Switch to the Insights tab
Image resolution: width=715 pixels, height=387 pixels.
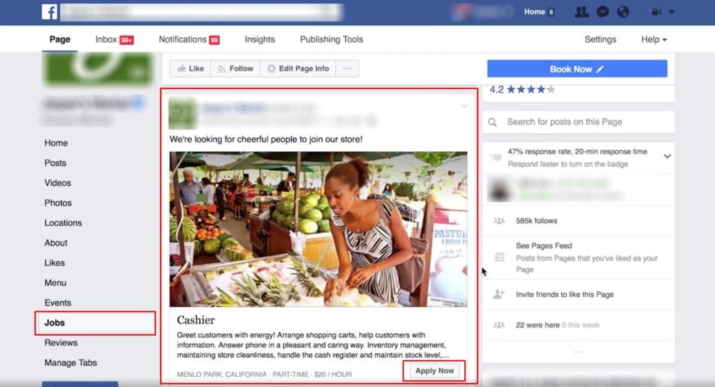pyautogui.click(x=260, y=40)
